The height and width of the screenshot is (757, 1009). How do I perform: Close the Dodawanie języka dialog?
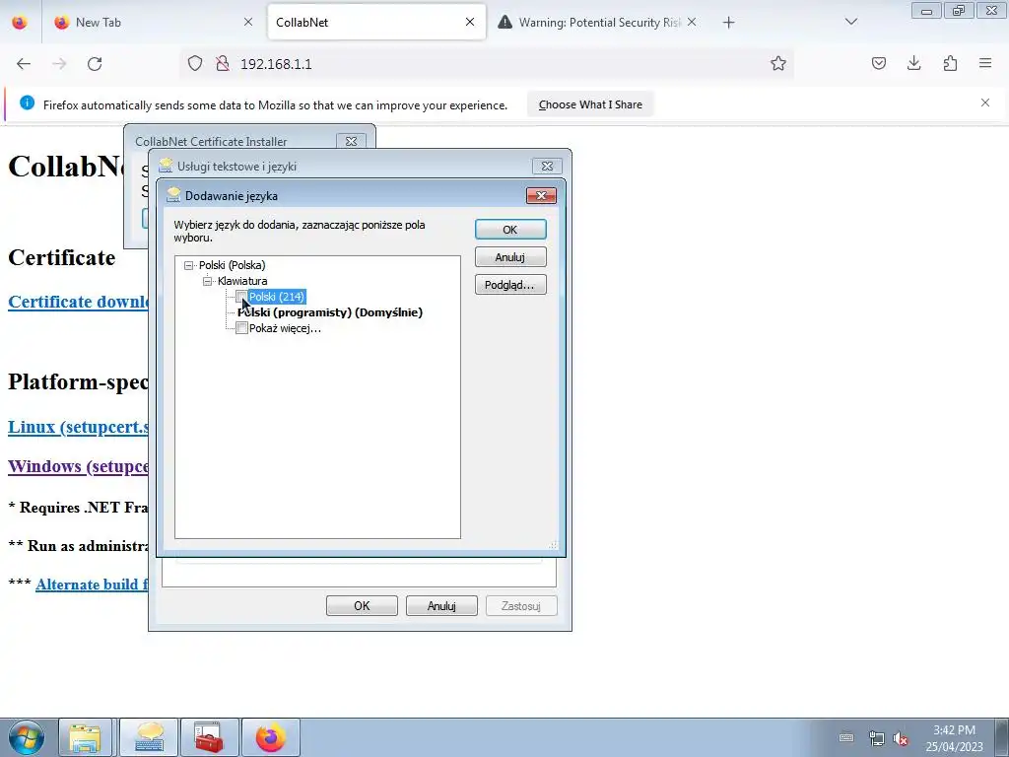tap(541, 196)
